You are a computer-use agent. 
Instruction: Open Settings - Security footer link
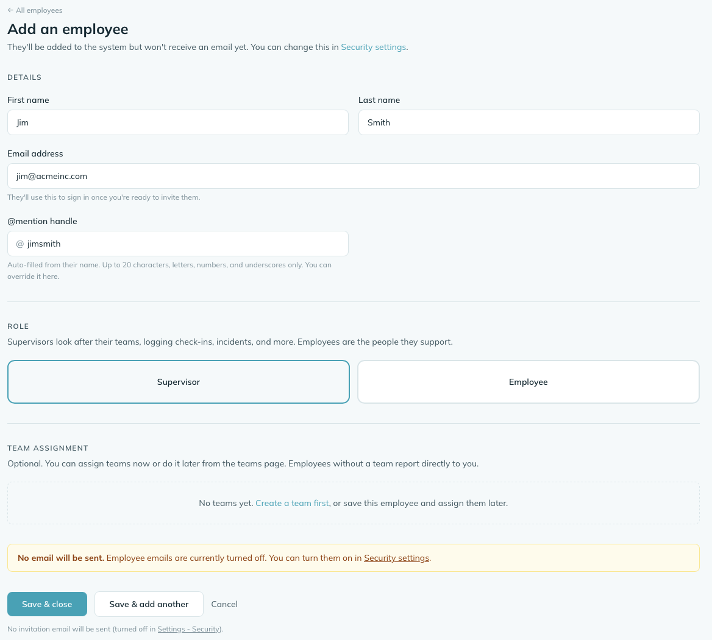(189, 629)
